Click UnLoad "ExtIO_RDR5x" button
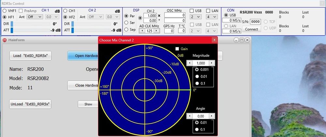The height and width of the screenshot is (137, 326). (x=30, y=104)
